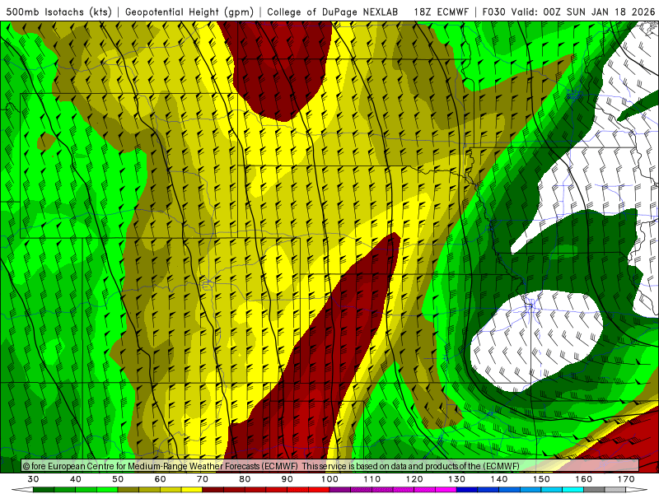Click the legend value '110'

(x=372, y=479)
